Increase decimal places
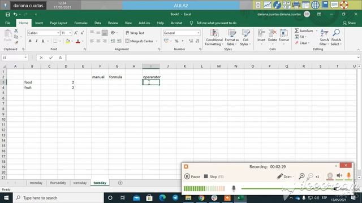Image resolution: width=362 pixels, height=203 pixels. (x=191, y=41)
